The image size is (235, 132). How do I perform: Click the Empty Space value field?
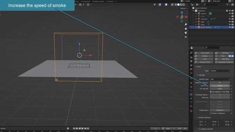point(220,110)
